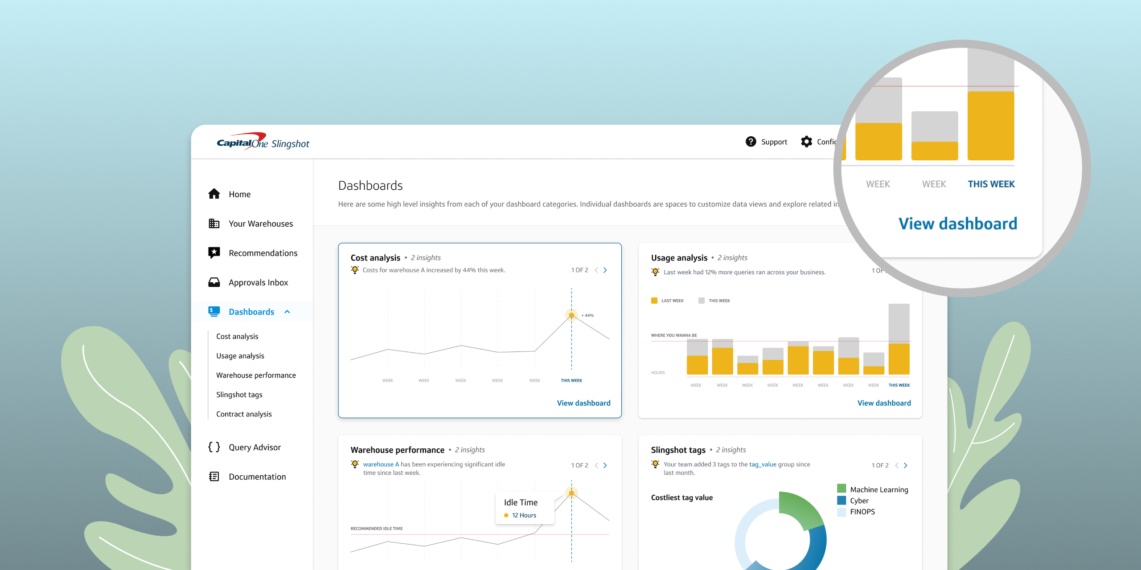Click the Usage analysis card title
Screen dimensions: 1141x570
[x=679, y=258]
